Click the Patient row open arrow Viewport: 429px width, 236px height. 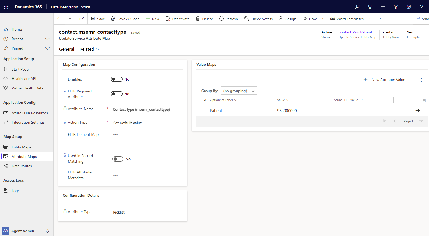tap(417, 110)
